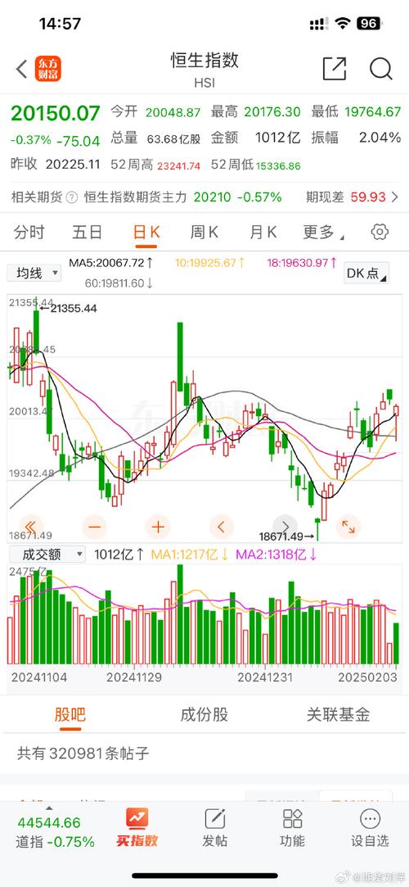
Task: Open the share/export icon
Action: pyautogui.click(x=335, y=69)
